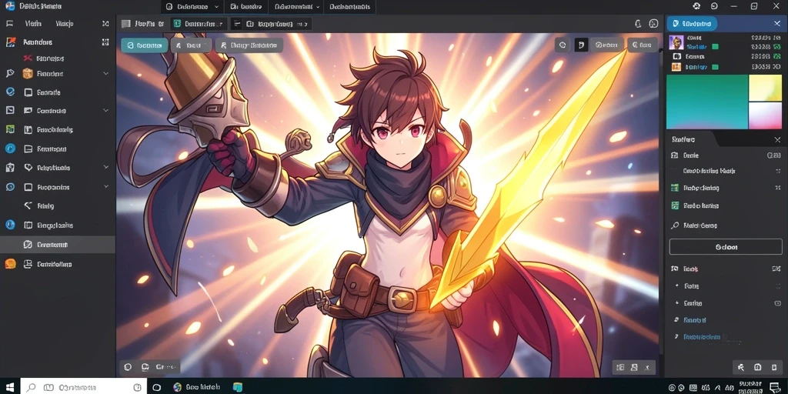This screenshot has width=788, height=394.
Task: Toggle the green square in the fourth list row
Action: pos(715,67)
